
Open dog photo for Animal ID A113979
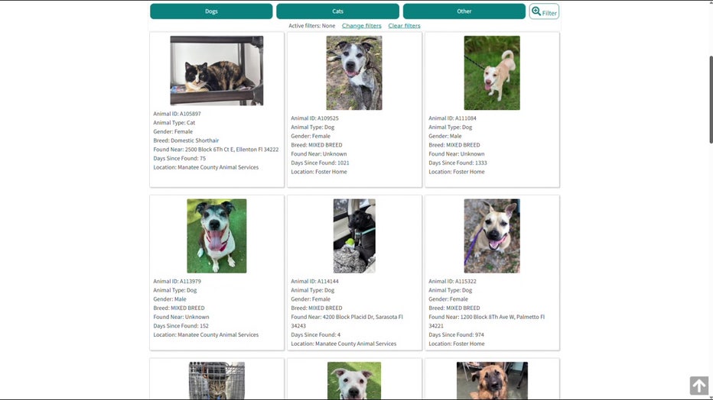(x=217, y=236)
